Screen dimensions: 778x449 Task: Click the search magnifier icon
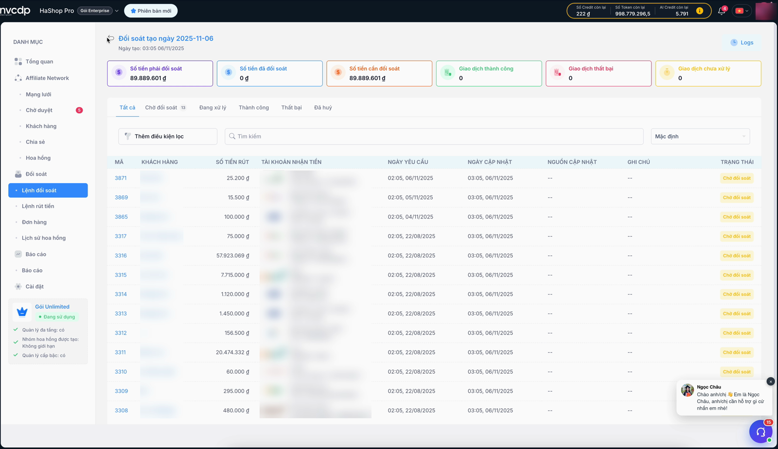(x=232, y=137)
